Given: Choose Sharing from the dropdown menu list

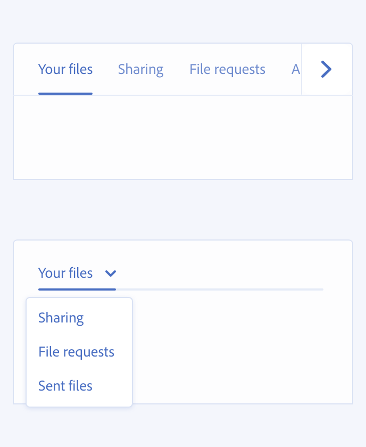Looking at the screenshot, I should pyautogui.click(x=61, y=318).
